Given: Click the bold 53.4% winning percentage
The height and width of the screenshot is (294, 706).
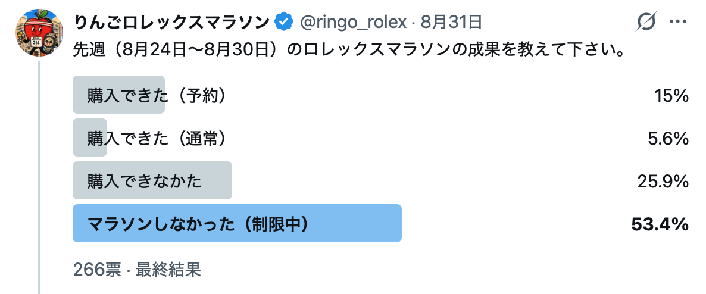Looking at the screenshot, I should tap(660, 224).
